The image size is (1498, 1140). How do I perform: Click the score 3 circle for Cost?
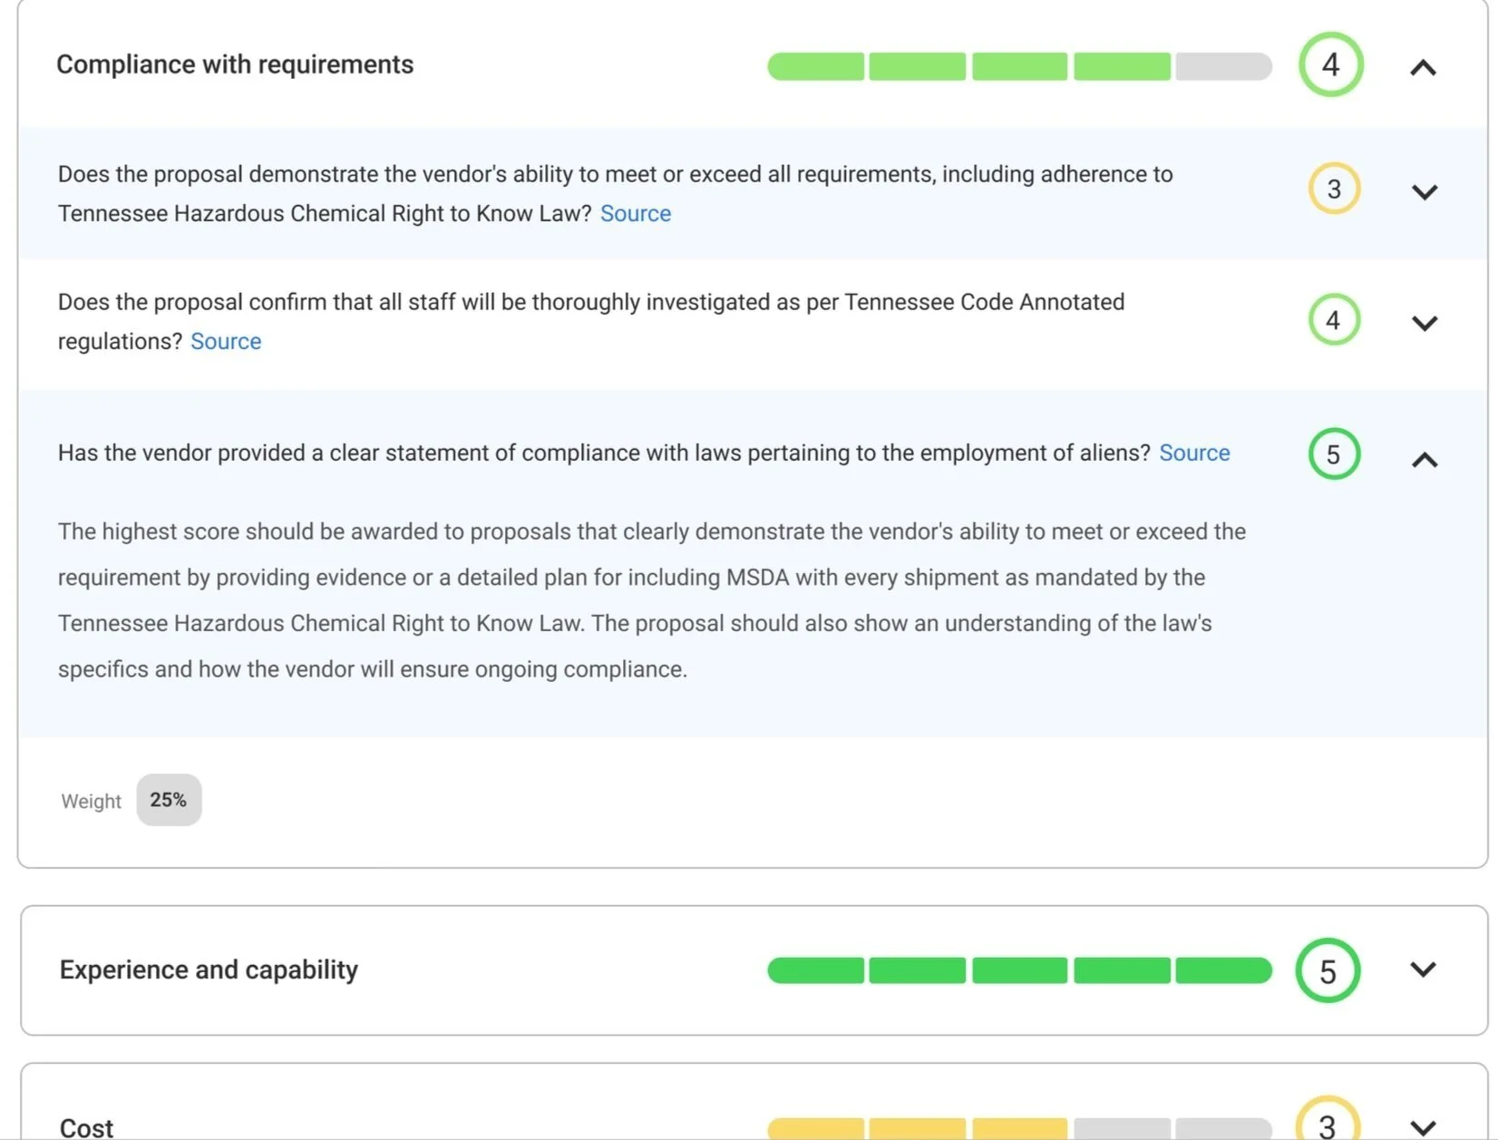1328,1123
